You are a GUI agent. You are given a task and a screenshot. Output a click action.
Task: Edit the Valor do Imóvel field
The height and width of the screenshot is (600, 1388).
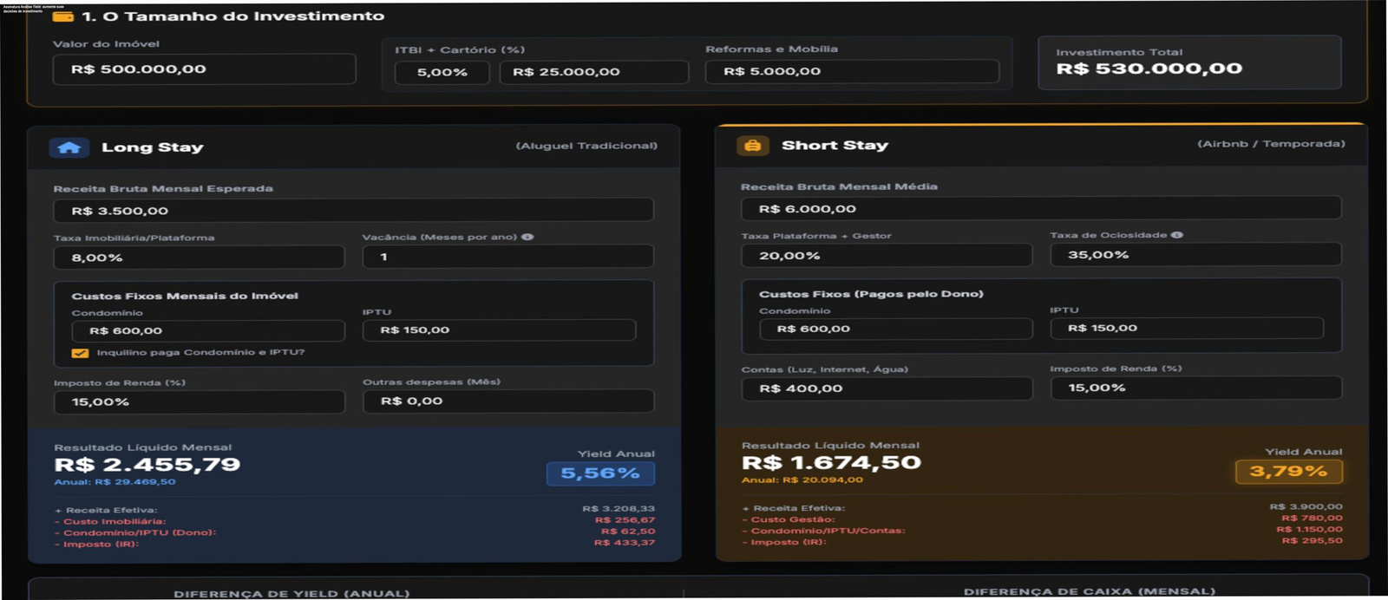point(205,69)
